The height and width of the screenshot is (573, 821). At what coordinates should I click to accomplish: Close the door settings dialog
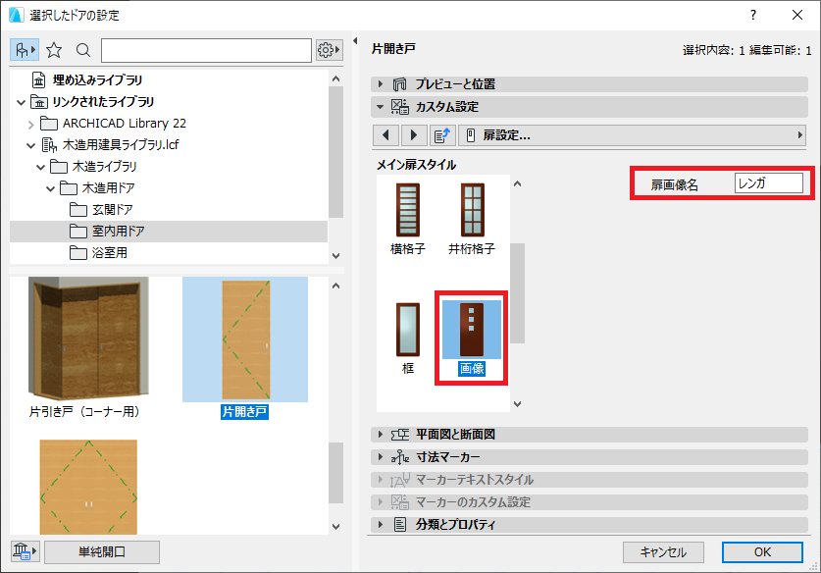coord(797,15)
